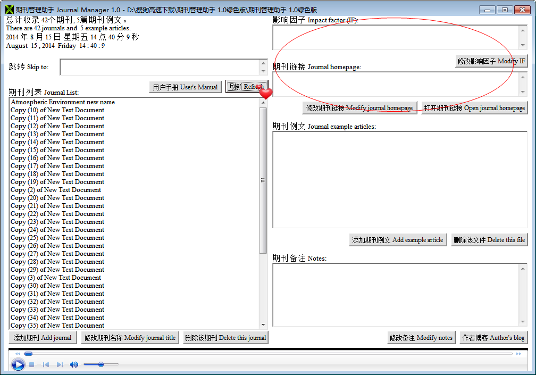
Task: Open the User's Manual
Action: (185, 87)
